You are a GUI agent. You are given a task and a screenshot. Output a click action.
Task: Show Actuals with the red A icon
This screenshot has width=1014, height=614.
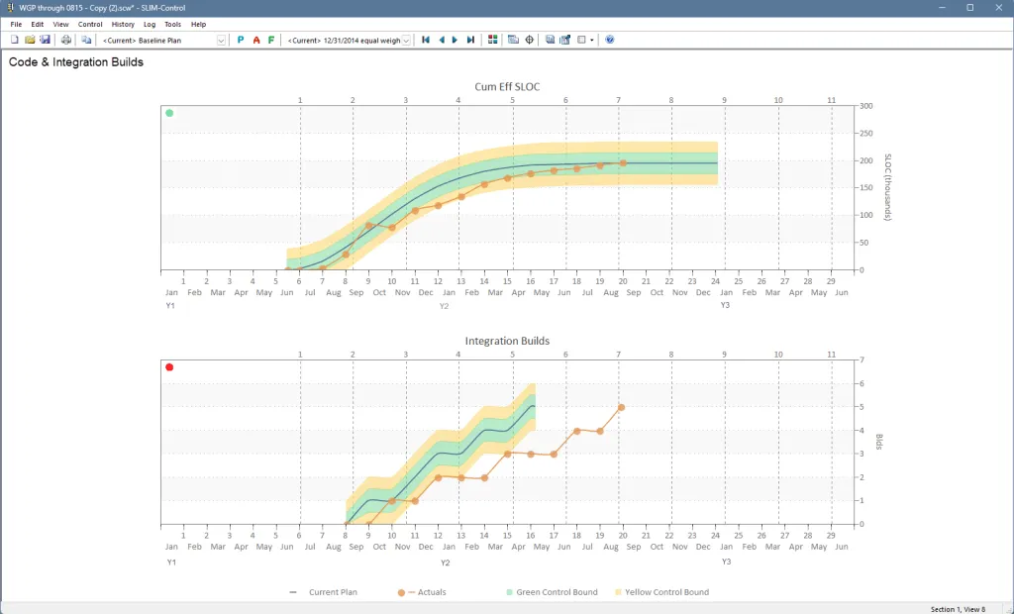click(256, 41)
